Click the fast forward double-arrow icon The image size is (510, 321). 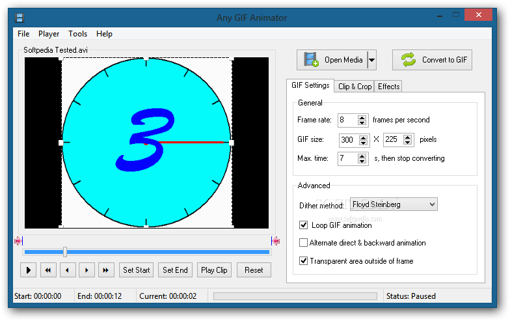[x=106, y=270]
